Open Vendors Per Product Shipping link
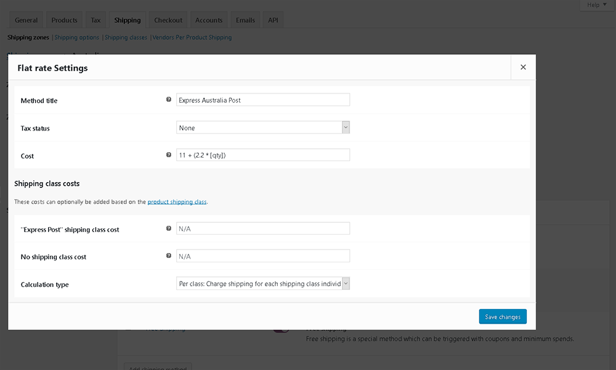This screenshot has width=616, height=370. (x=192, y=38)
